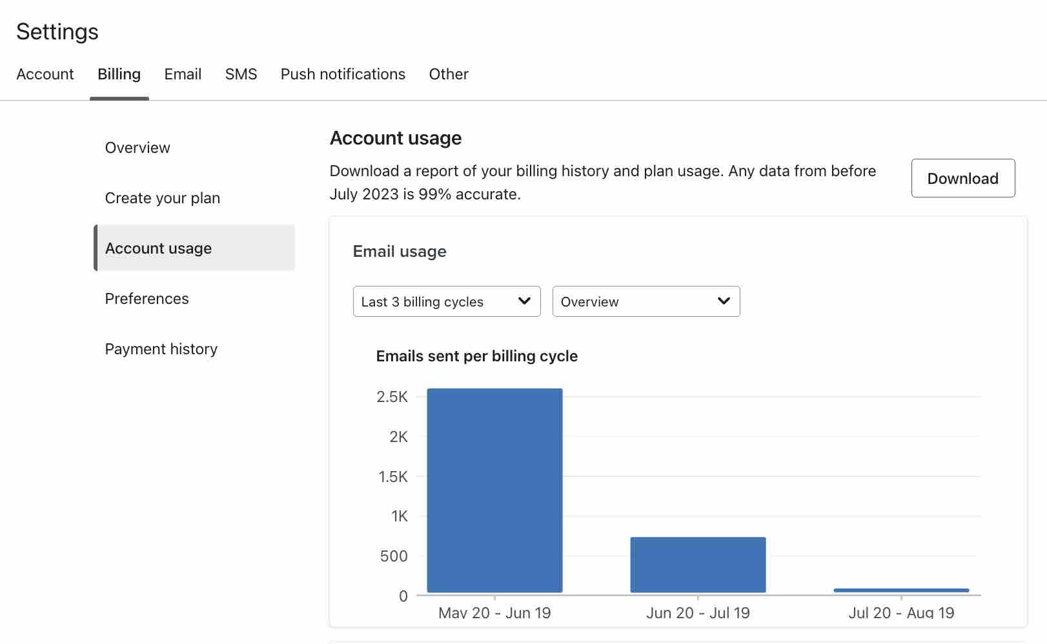The height and width of the screenshot is (644, 1047).
Task: Click the chevron on the Overview selector
Action: point(724,301)
